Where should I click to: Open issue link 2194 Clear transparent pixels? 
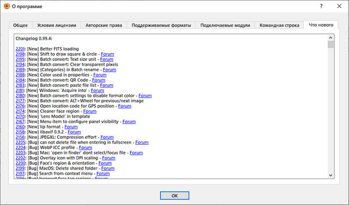20,64
